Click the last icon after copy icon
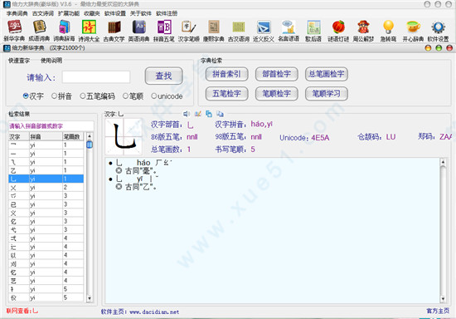Screen dimensions: 456x319 [x=221, y=114]
